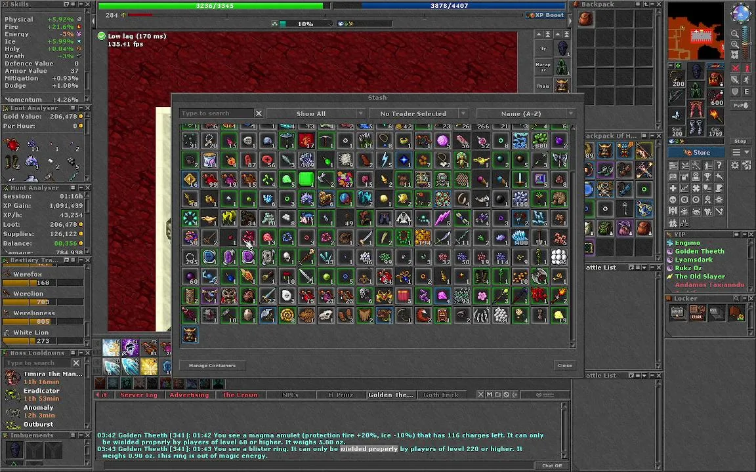
Task: Open the line chart analytics icon
Action: (x=684, y=188)
